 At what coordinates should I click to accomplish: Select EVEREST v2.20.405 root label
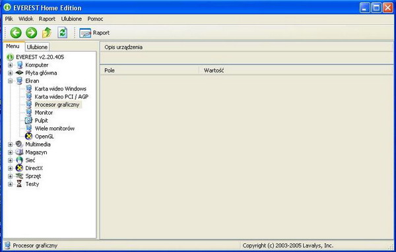(40, 57)
